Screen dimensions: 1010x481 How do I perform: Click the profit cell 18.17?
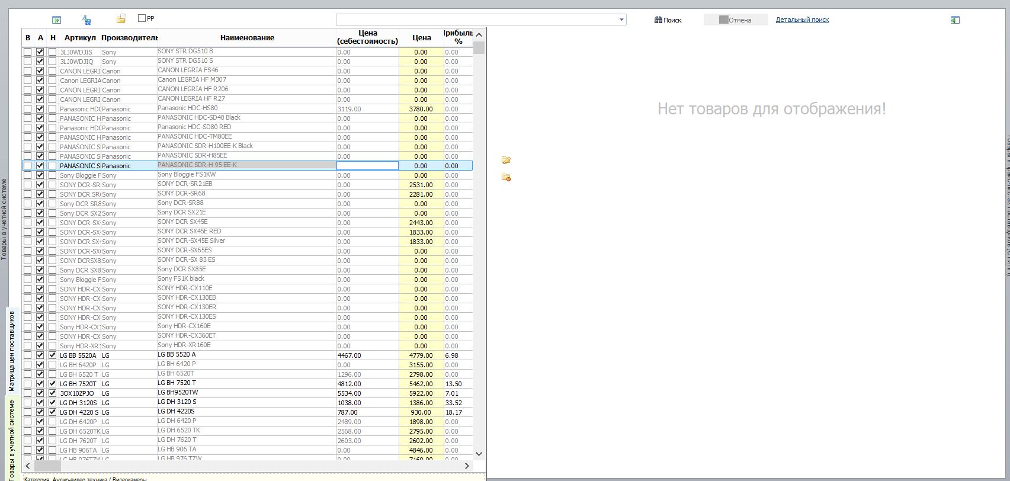pos(458,412)
